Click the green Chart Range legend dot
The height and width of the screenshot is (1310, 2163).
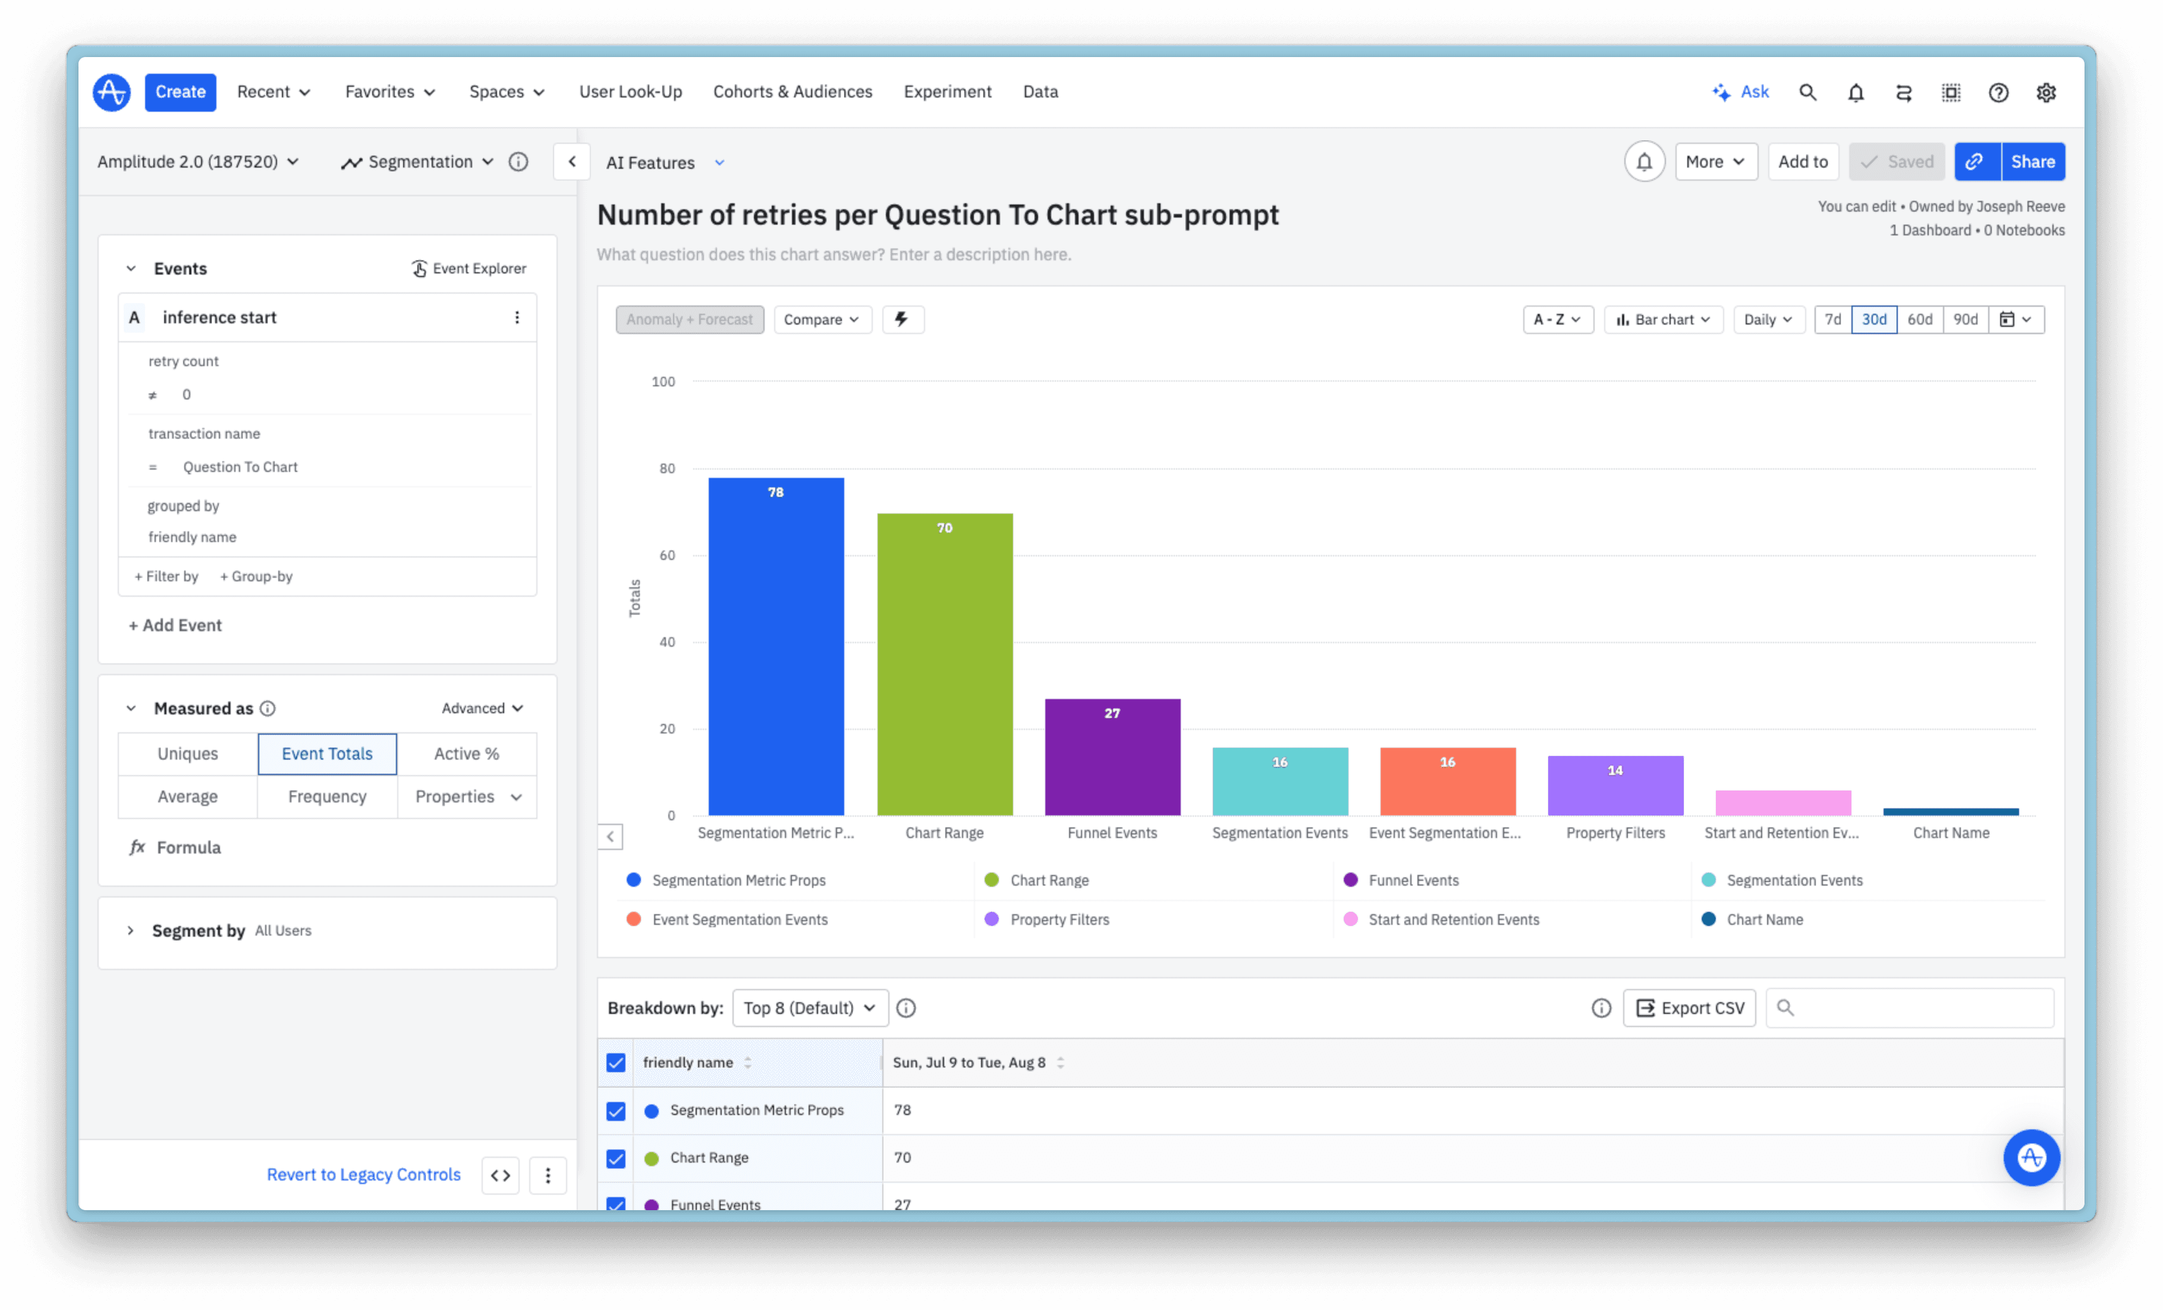click(991, 879)
